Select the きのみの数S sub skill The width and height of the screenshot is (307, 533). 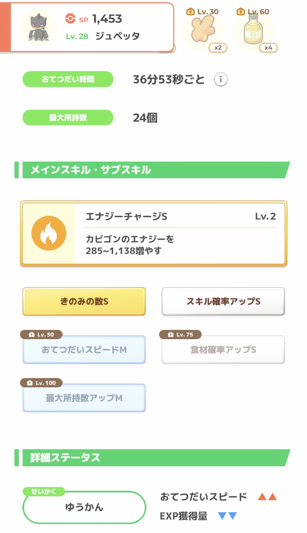point(84,301)
